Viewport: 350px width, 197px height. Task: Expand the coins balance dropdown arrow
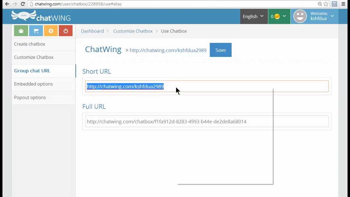pyautogui.click(x=284, y=16)
